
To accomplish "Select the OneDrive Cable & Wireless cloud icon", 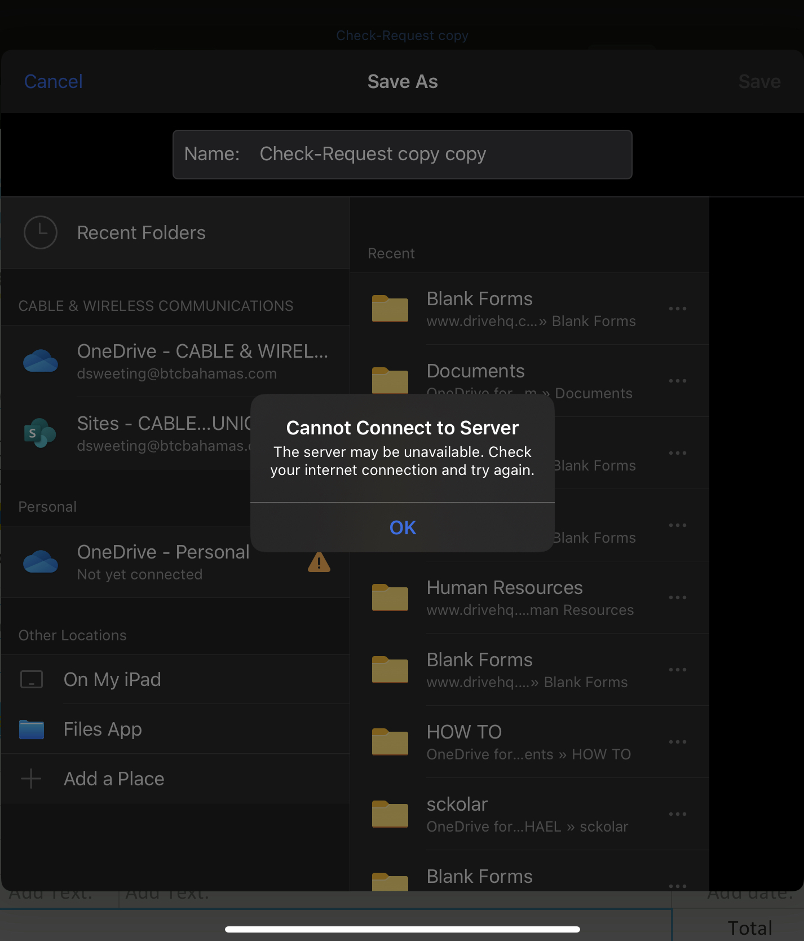I will click(41, 361).
